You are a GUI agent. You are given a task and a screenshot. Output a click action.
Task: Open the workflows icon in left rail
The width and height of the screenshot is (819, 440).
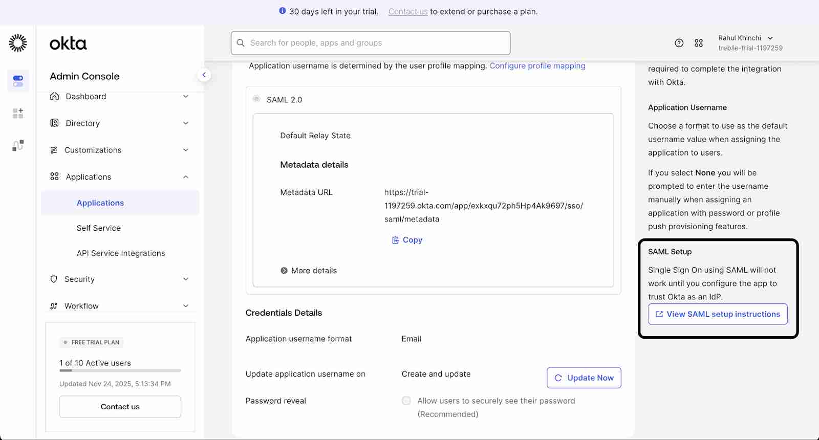click(18, 145)
